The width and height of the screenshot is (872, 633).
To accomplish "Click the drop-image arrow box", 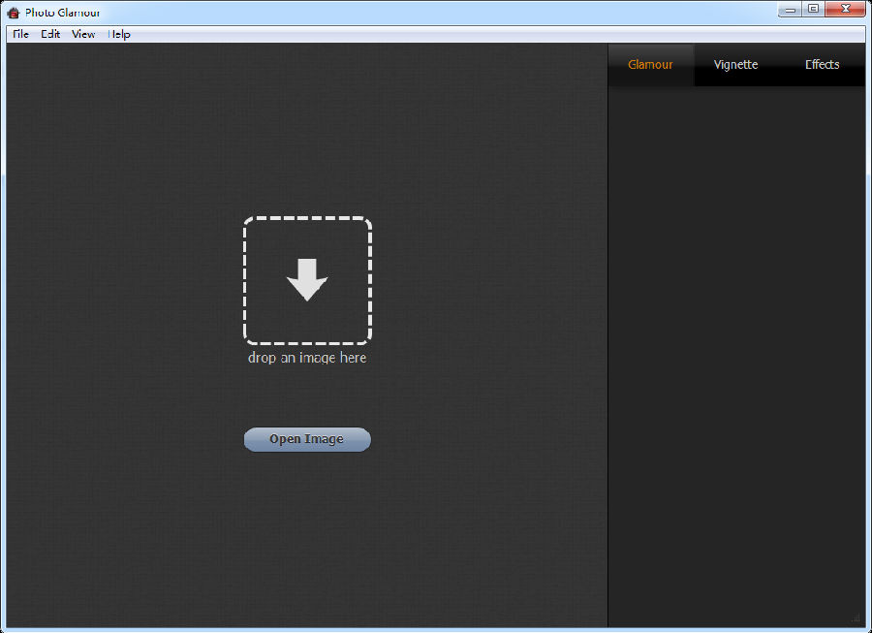I will tap(307, 280).
